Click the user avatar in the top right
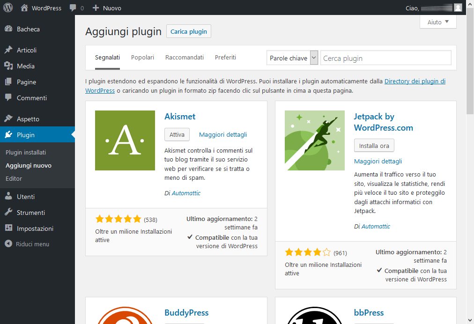 458,7
